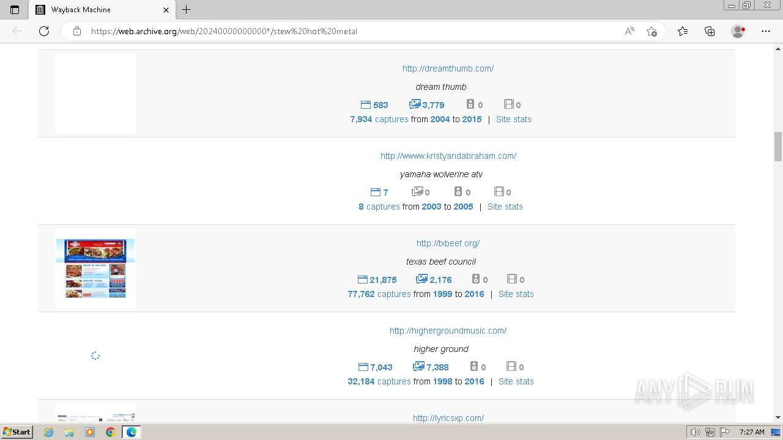The height and width of the screenshot is (440, 783).
Task: Open tab actions menu
Action: [15, 10]
